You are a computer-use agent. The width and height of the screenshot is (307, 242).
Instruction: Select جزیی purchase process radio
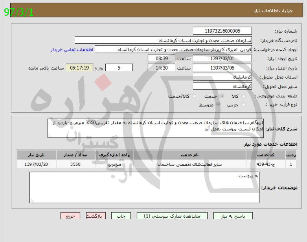[243, 105]
